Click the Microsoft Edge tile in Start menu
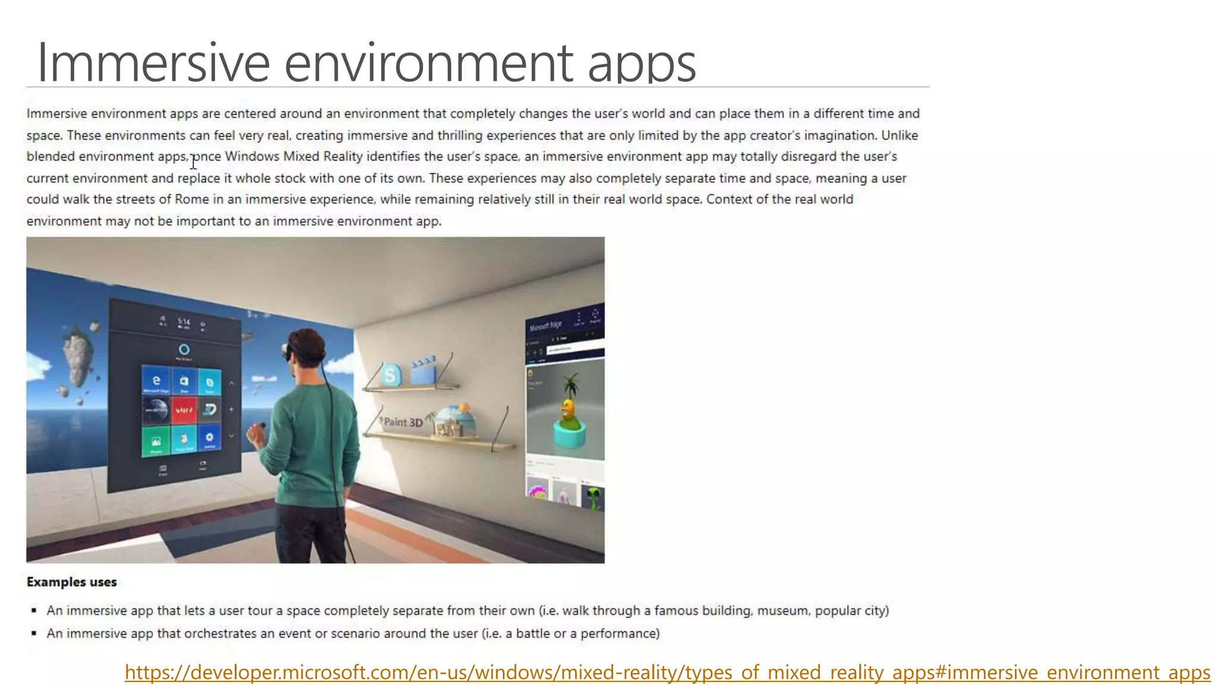The height and width of the screenshot is (685, 1217). [156, 381]
